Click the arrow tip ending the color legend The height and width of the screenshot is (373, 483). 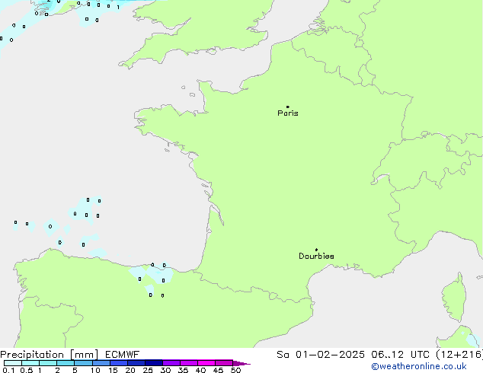coord(247,364)
